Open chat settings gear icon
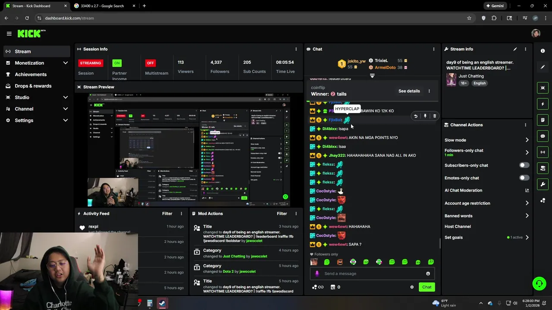 click(412, 287)
